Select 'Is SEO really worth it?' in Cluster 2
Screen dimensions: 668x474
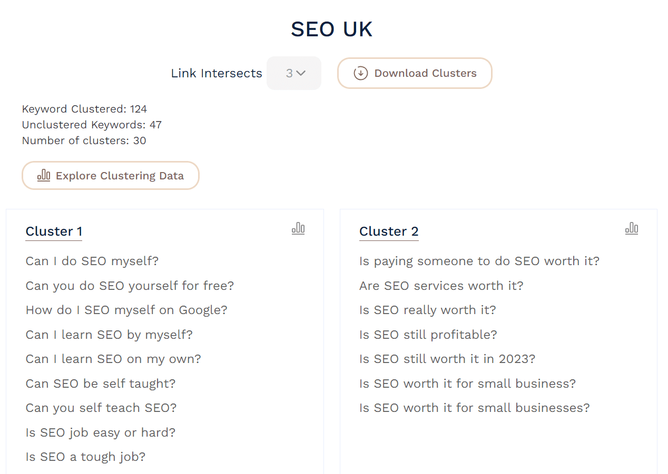[427, 310]
